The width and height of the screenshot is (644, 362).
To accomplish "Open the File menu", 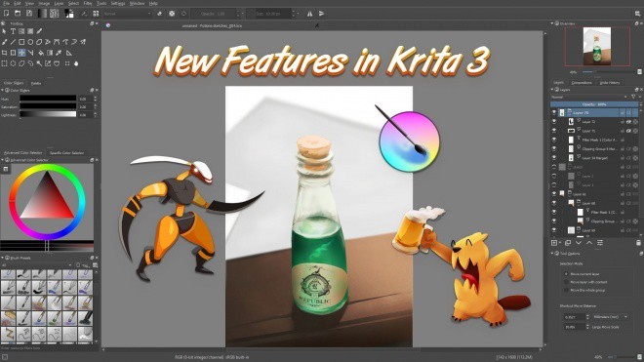I will click(x=7, y=3).
